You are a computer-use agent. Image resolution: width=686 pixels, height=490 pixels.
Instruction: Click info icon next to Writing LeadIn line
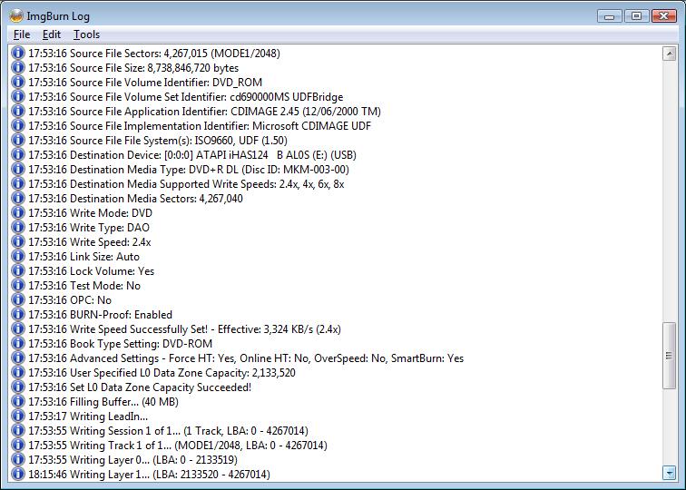click(x=17, y=416)
